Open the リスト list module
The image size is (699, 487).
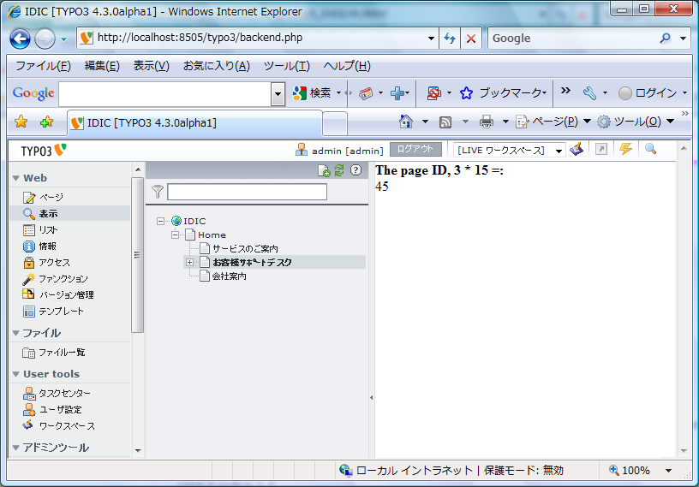[x=40, y=230]
